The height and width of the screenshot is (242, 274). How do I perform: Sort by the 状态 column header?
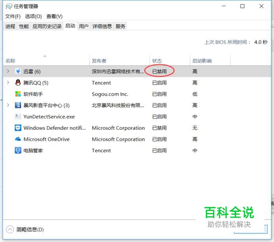pyautogui.click(x=170, y=60)
